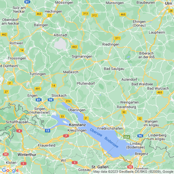Screen dimensions: 174x174
Task: Click the 311 road shield near Riedlingen
Action: 117,38
